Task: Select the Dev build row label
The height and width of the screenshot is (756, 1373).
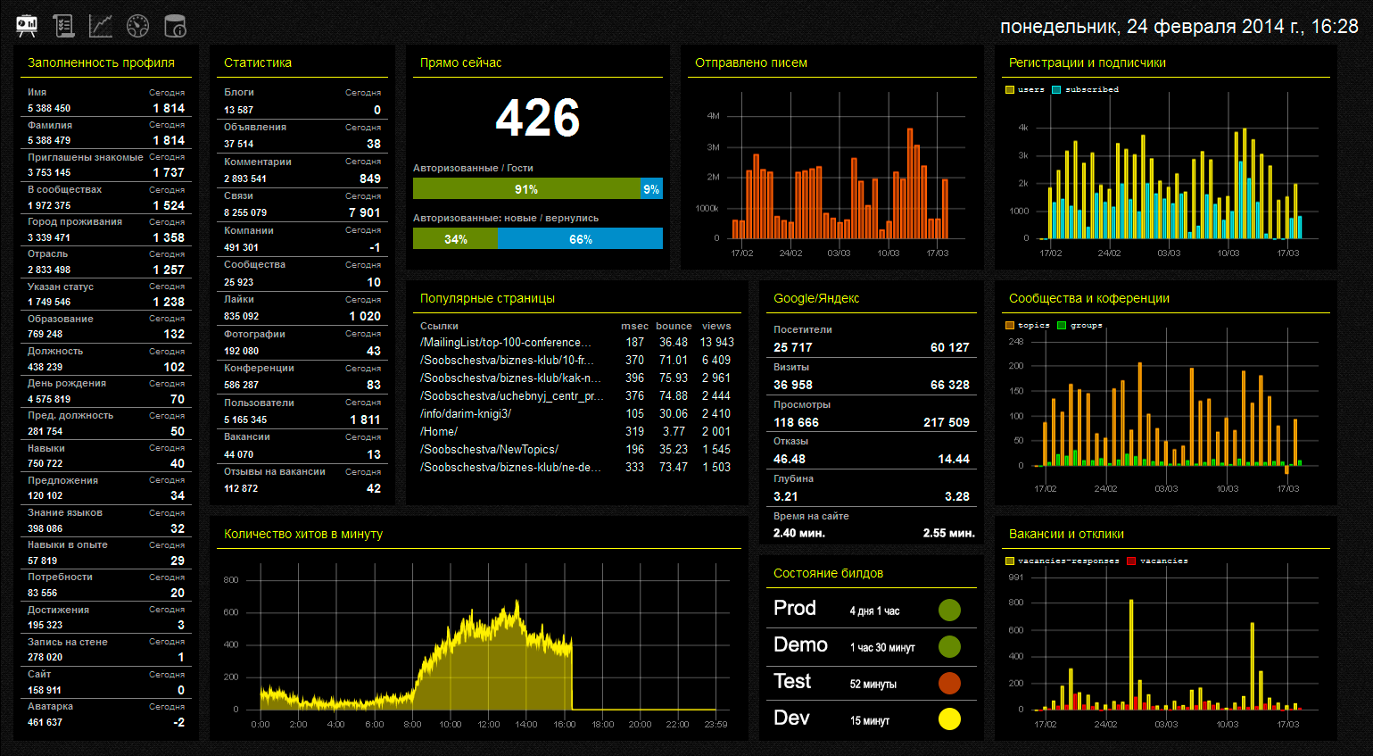Action: pyautogui.click(x=791, y=718)
